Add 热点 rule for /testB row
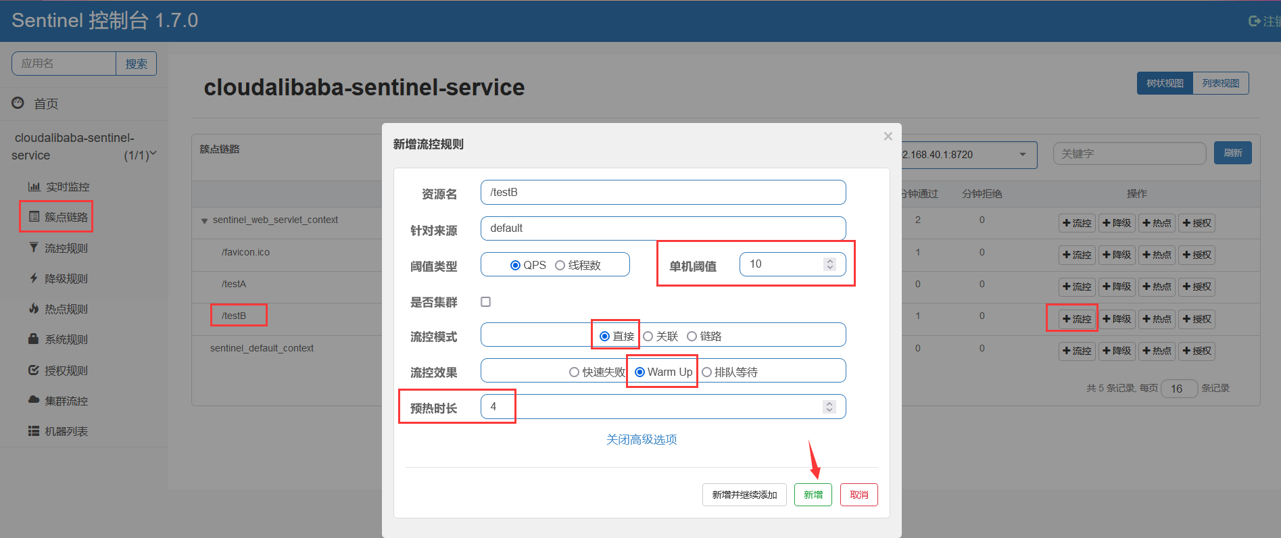The image size is (1281, 538). [1157, 319]
